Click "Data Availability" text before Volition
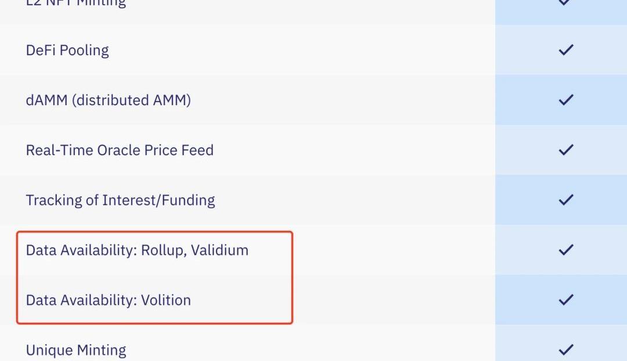The width and height of the screenshot is (627, 361). [x=80, y=300]
